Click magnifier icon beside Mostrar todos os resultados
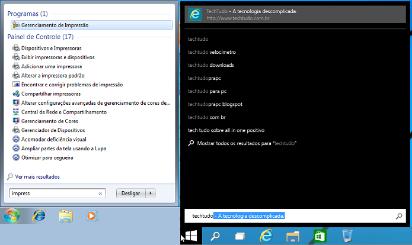Screen dimensions: 412x245 click(191, 143)
